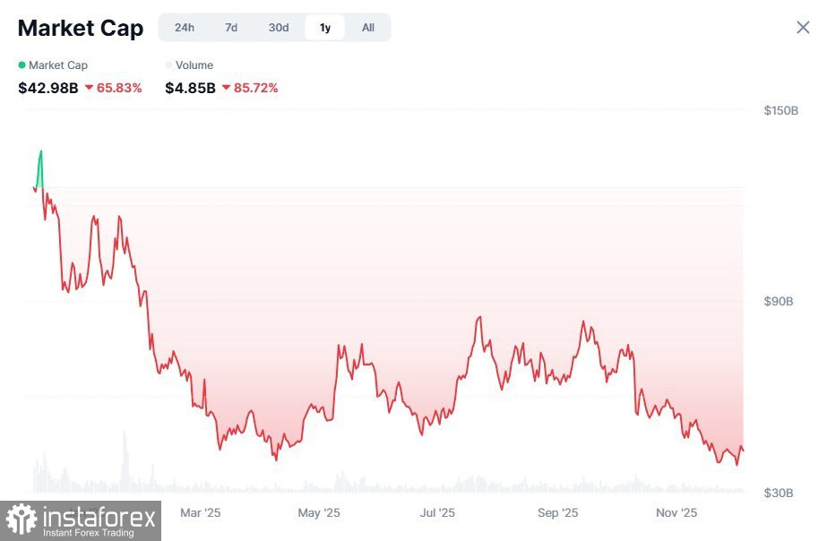
Task: Click the $4.85B volume value
Action: pyautogui.click(x=190, y=88)
